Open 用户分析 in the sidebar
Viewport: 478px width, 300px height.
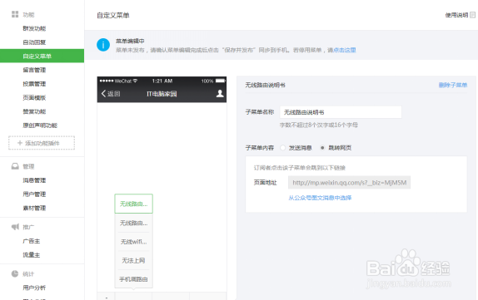[34, 288]
